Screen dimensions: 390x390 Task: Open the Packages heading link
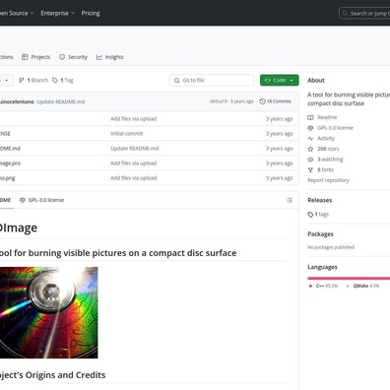pos(320,234)
